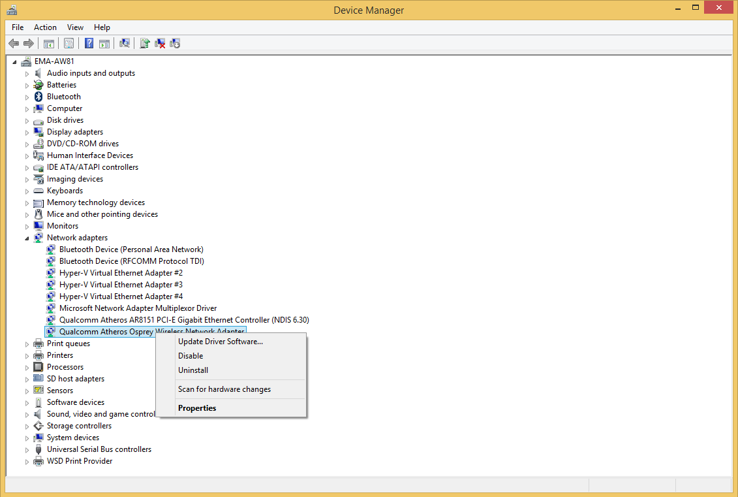The image size is (738, 497).
Task: Select Uninstall from the context menu
Action: (193, 370)
